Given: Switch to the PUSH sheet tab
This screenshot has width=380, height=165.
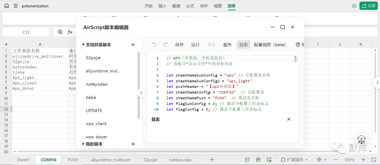Looking at the screenshot, I should pyautogui.click(x=73, y=160).
